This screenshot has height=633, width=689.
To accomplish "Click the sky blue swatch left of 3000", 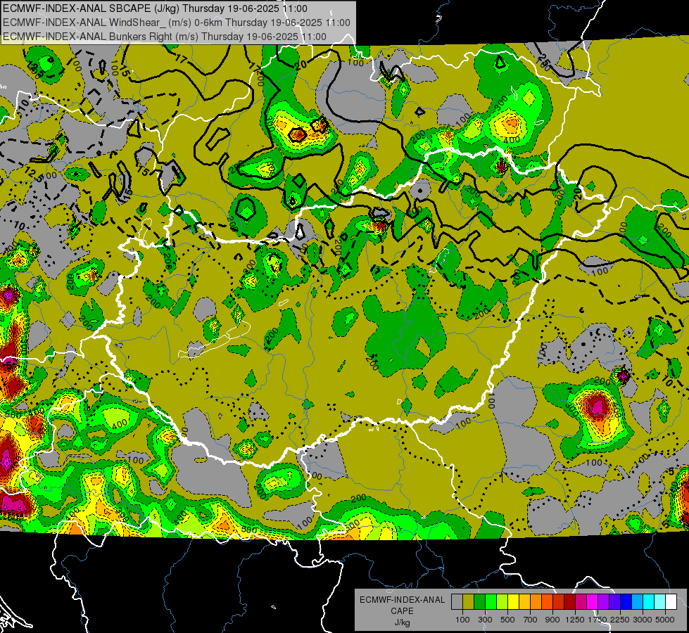I will [637, 602].
